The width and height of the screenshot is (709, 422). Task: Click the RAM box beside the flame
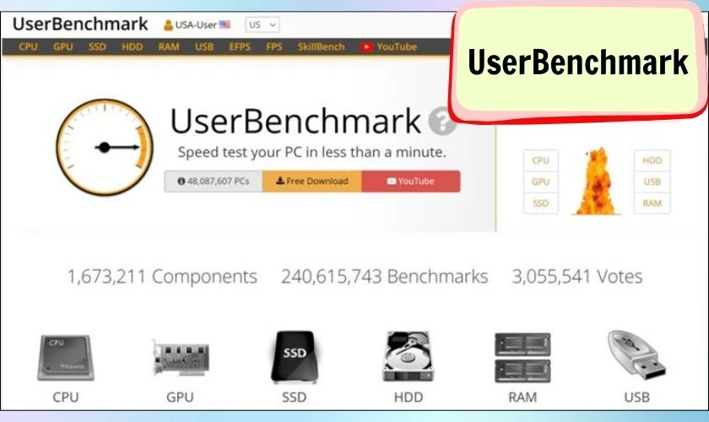[x=652, y=203]
